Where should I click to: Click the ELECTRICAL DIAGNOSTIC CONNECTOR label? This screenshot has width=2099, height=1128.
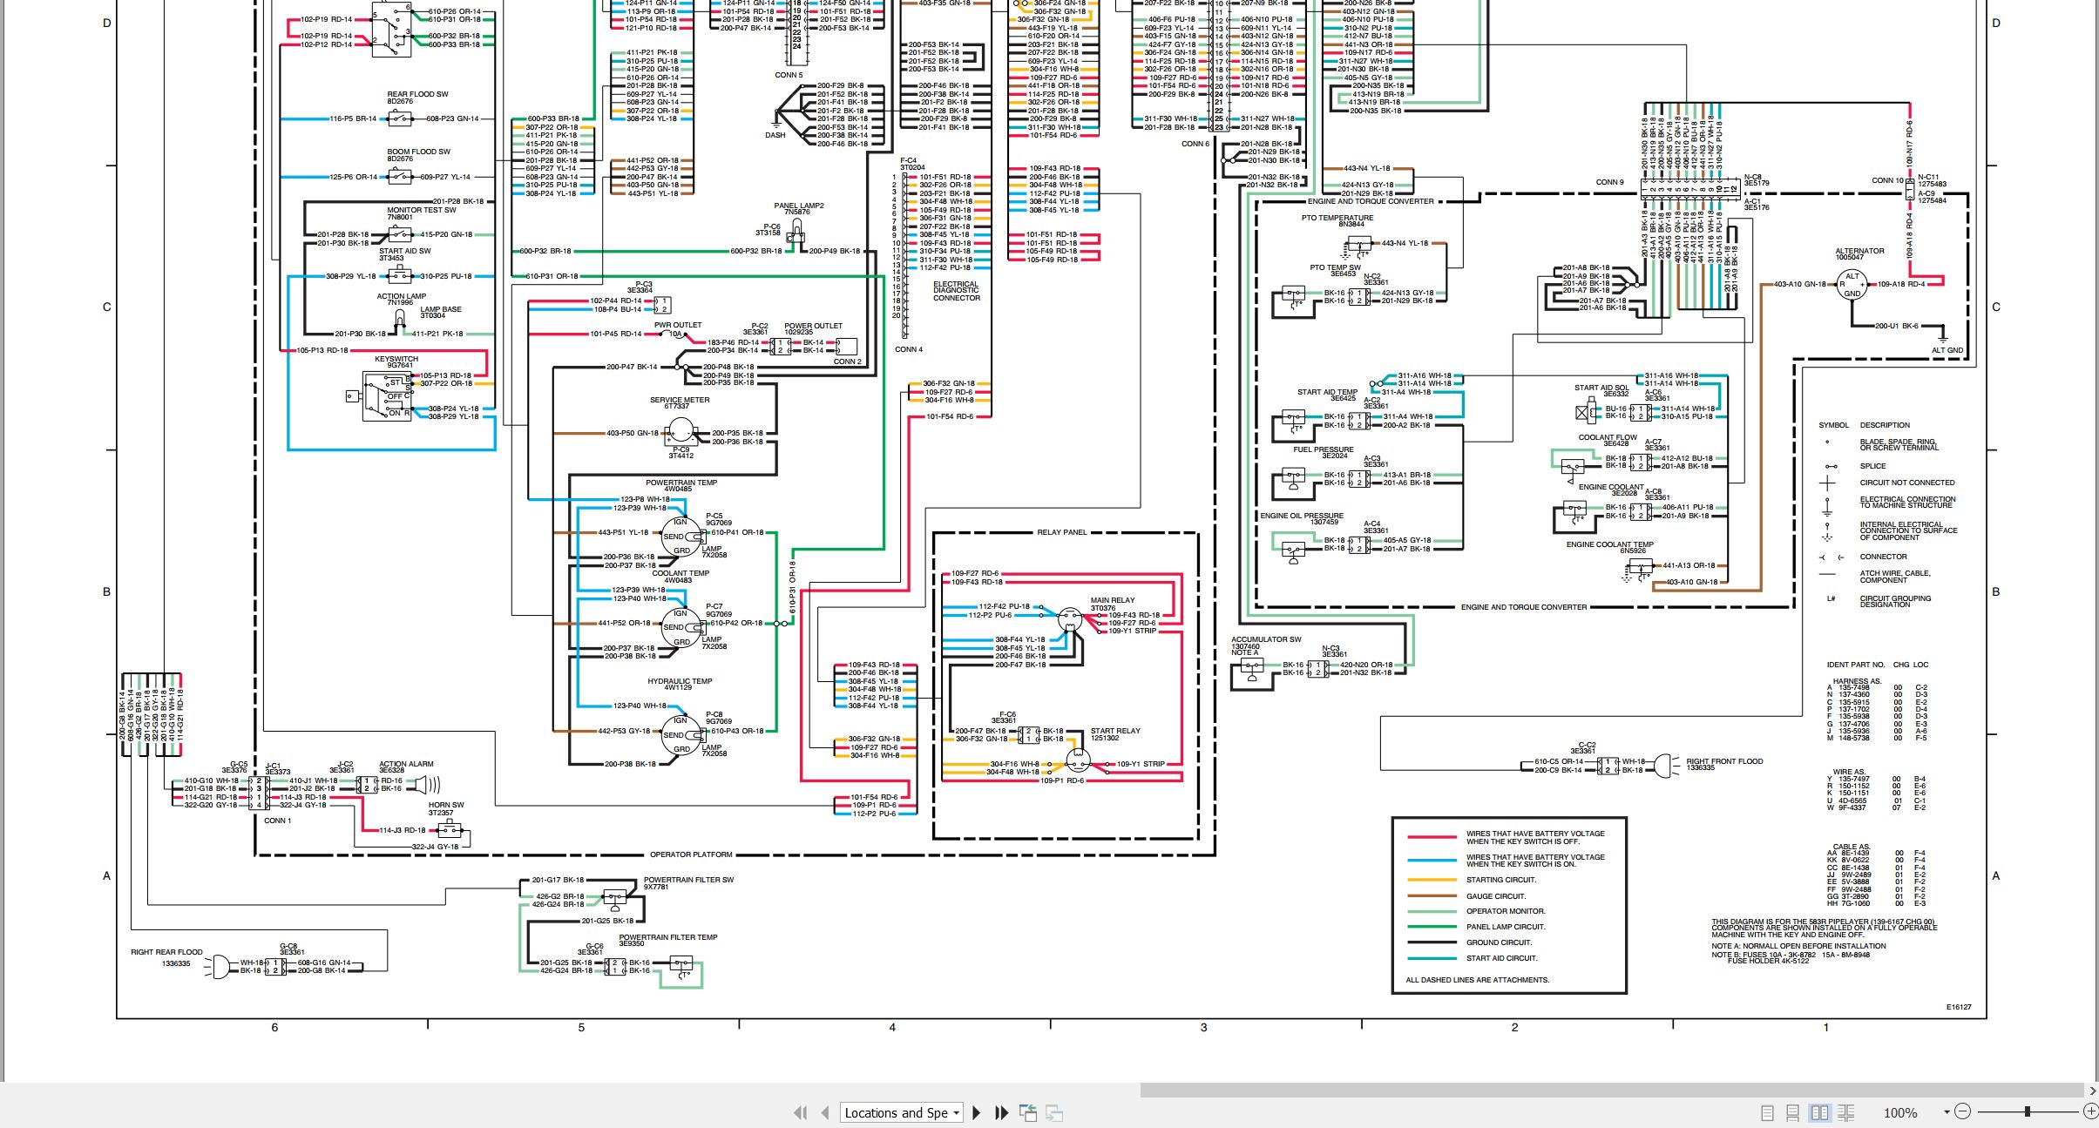[x=956, y=291]
